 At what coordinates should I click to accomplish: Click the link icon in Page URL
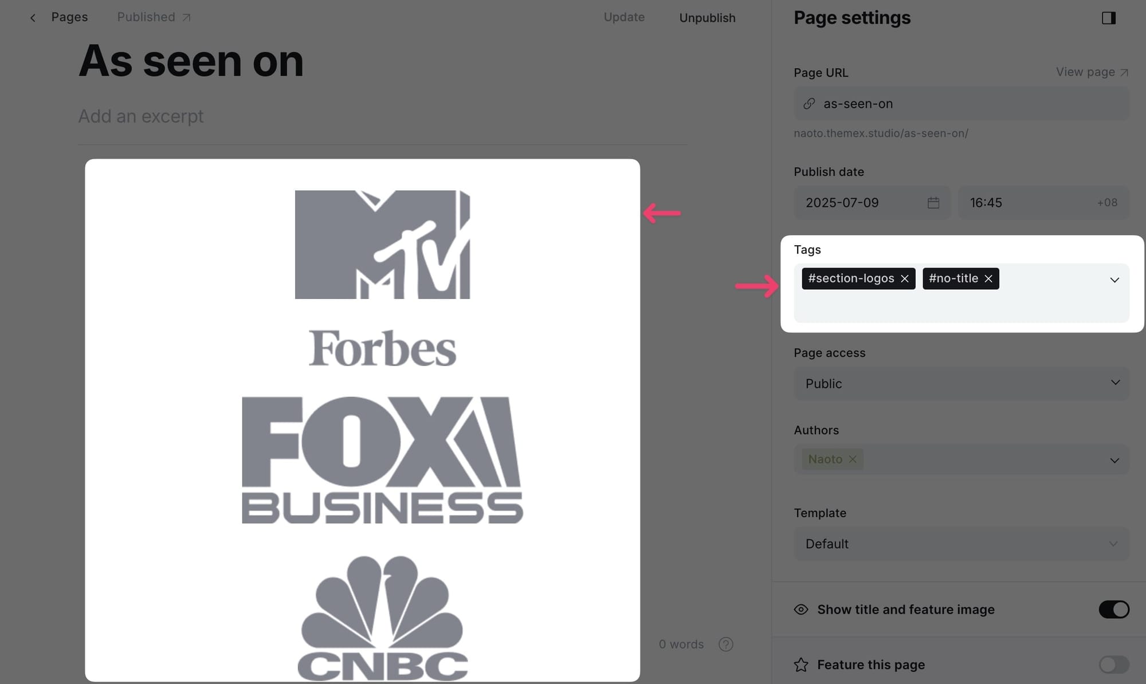click(809, 104)
